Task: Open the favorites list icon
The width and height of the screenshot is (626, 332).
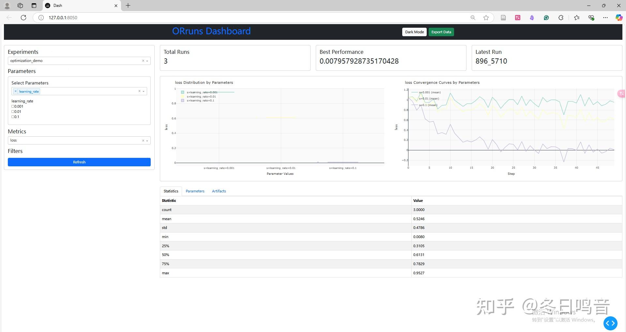Action: click(x=577, y=18)
